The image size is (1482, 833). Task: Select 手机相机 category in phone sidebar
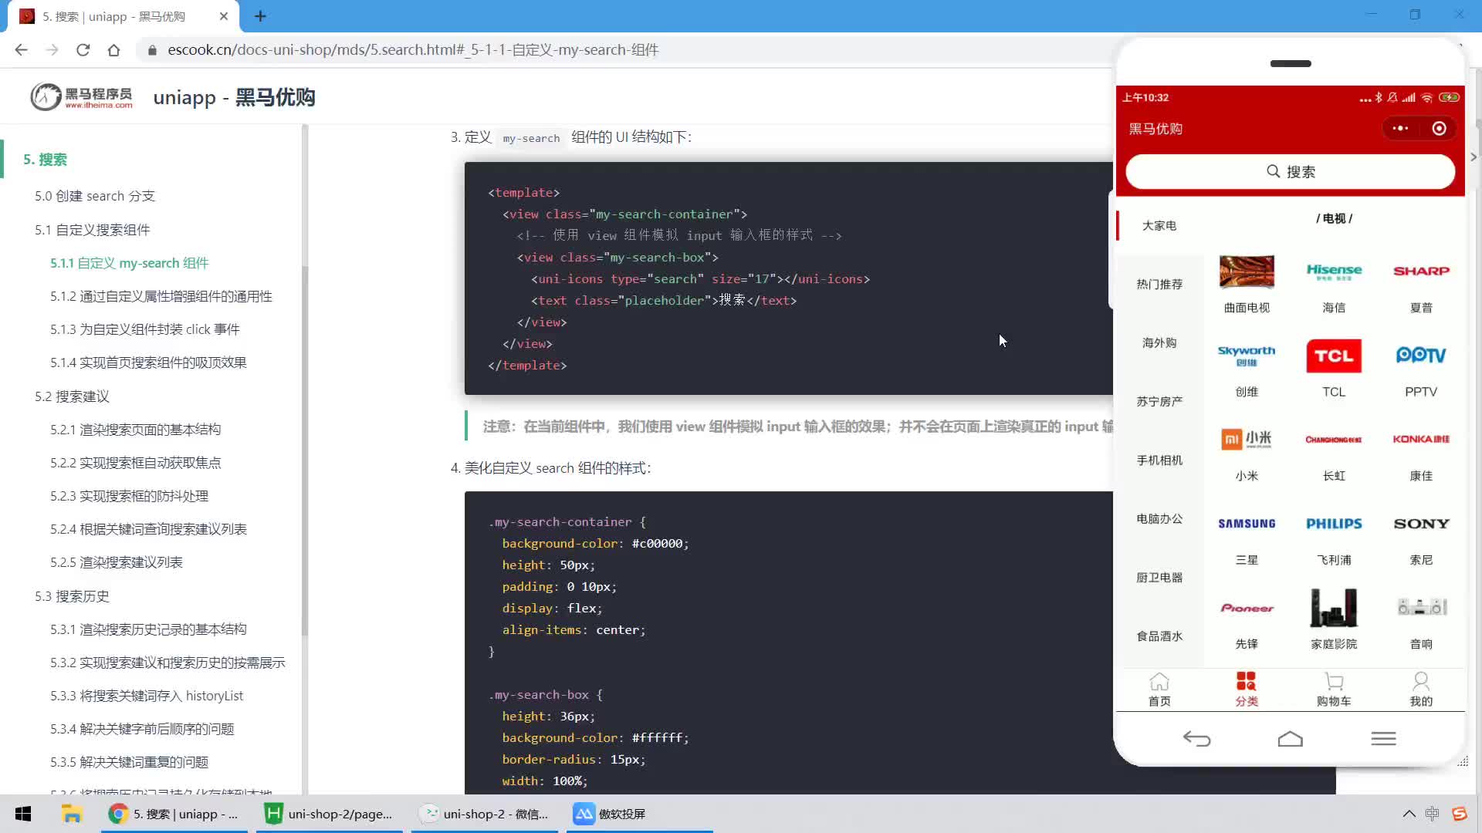point(1159,460)
